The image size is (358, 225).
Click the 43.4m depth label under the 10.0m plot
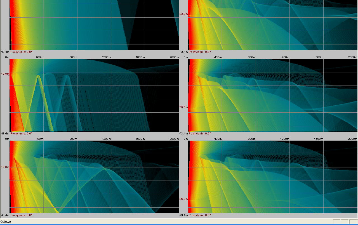pyautogui.click(x=5, y=134)
